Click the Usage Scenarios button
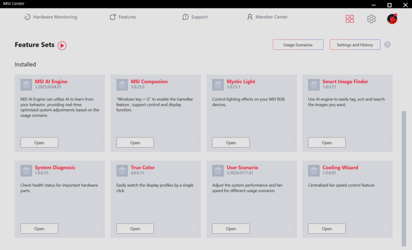The image size is (412, 250). [298, 45]
